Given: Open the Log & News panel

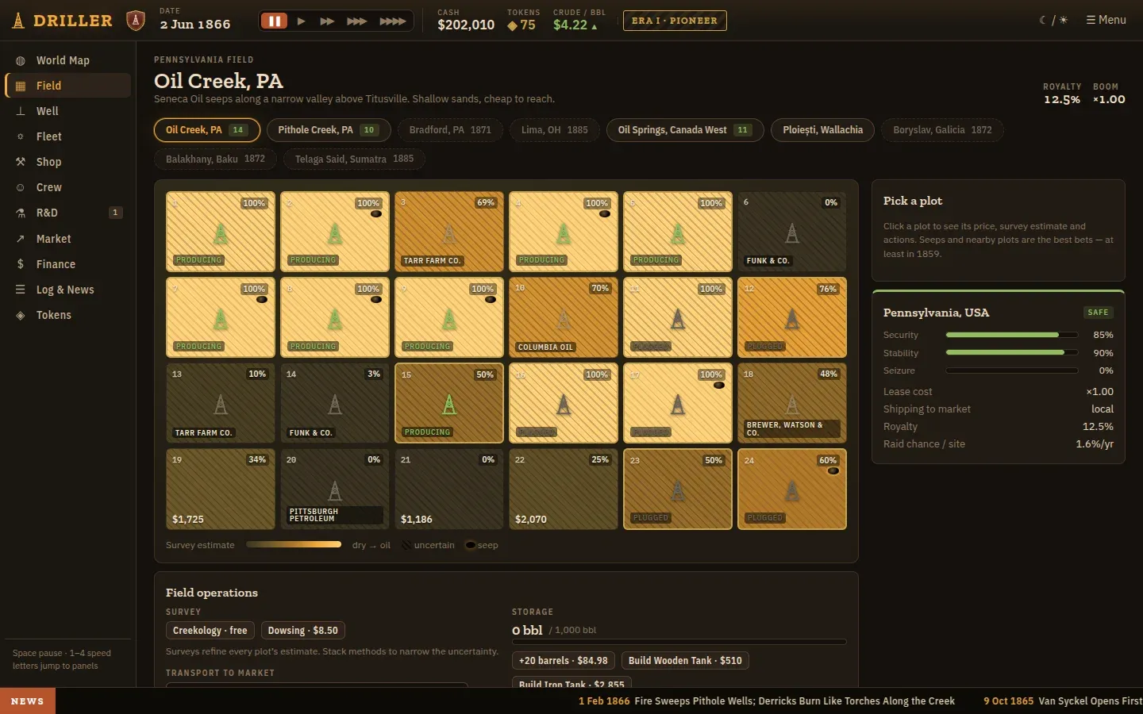Looking at the screenshot, I should 67,290.
